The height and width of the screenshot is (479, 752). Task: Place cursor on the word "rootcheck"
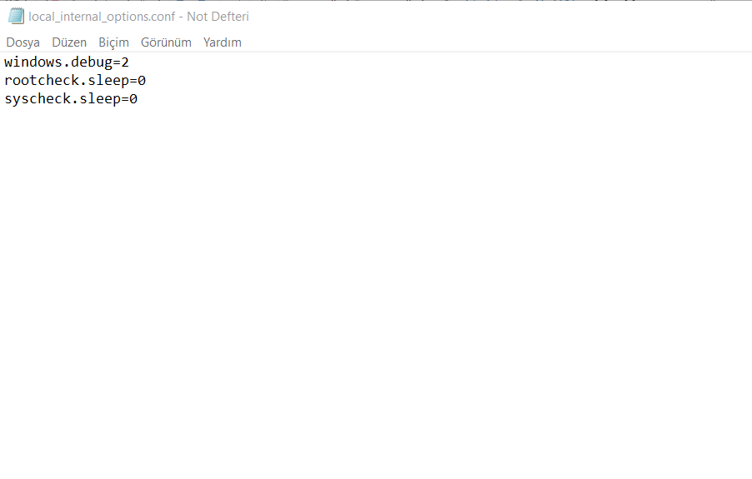[41, 80]
